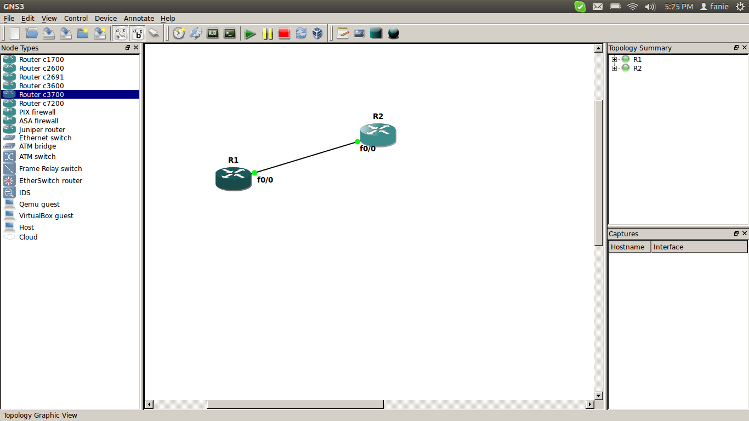Toggle the draw rectangle tool
The height and width of the screenshot is (421, 749).
point(376,33)
